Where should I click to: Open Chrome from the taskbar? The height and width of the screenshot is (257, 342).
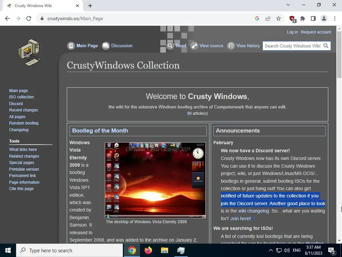[132, 250]
